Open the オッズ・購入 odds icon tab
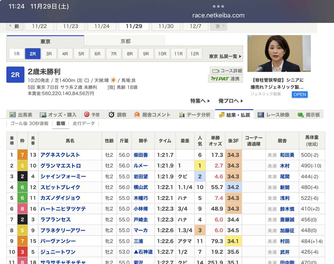 [x=58, y=115]
